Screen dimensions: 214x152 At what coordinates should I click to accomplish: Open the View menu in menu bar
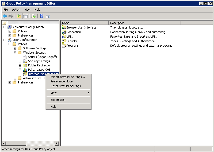(x=27, y=10)
